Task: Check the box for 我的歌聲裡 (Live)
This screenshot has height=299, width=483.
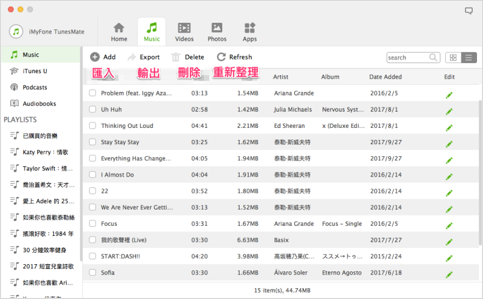Action: [93, 240]
